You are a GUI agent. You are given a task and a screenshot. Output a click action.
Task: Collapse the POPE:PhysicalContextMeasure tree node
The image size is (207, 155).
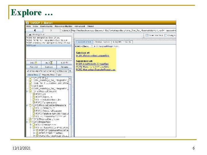pyautogui.click(x=27, y=105)
